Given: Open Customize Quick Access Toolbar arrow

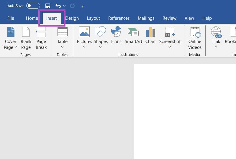Looking at the screenshot, I should [x=82, y=6].
